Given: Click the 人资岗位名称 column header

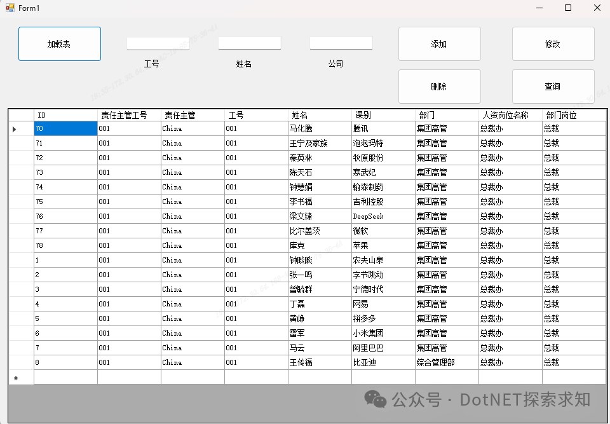Looking at the screenshot, I should coord(510,115).
